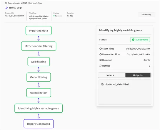This screenshot has height=130, width=160.
Task: Click the green Success status dot
Action: (54, 16)
